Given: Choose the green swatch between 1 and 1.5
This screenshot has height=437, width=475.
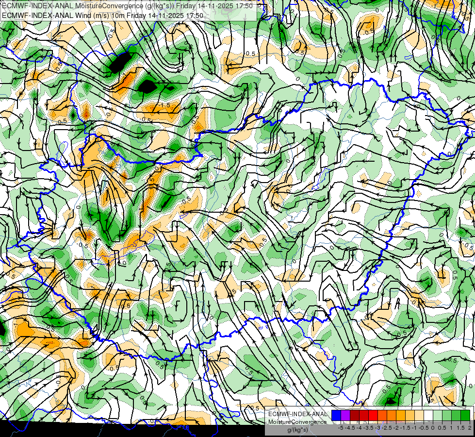Looking at the screenshot, I should [456, 415].
